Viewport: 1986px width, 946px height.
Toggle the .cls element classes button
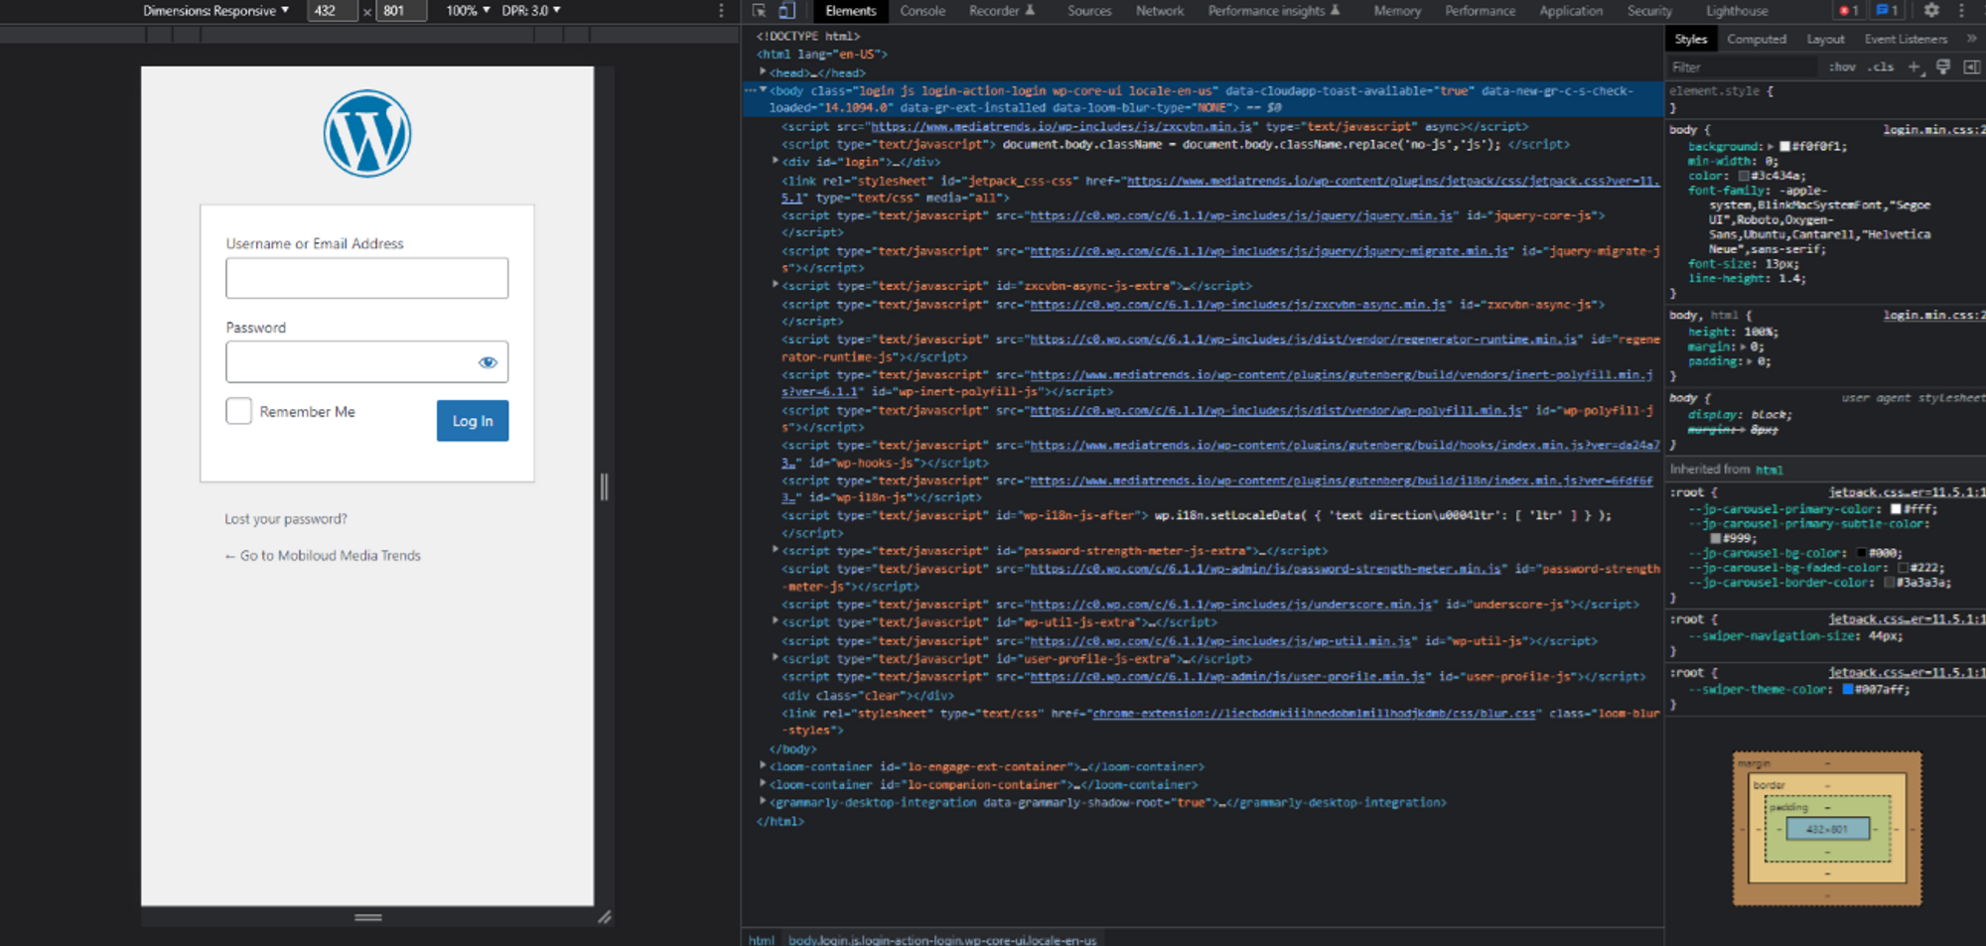pos(1881,68)
